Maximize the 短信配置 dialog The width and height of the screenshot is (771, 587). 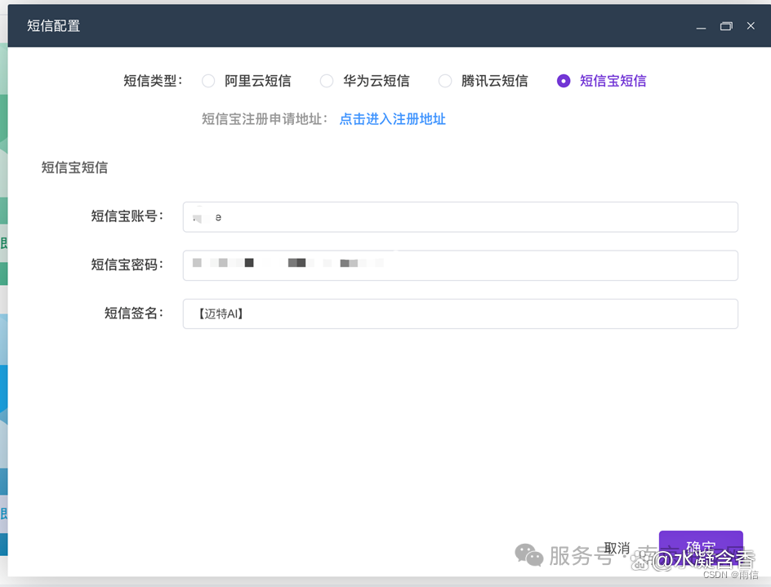click(726, 26)
